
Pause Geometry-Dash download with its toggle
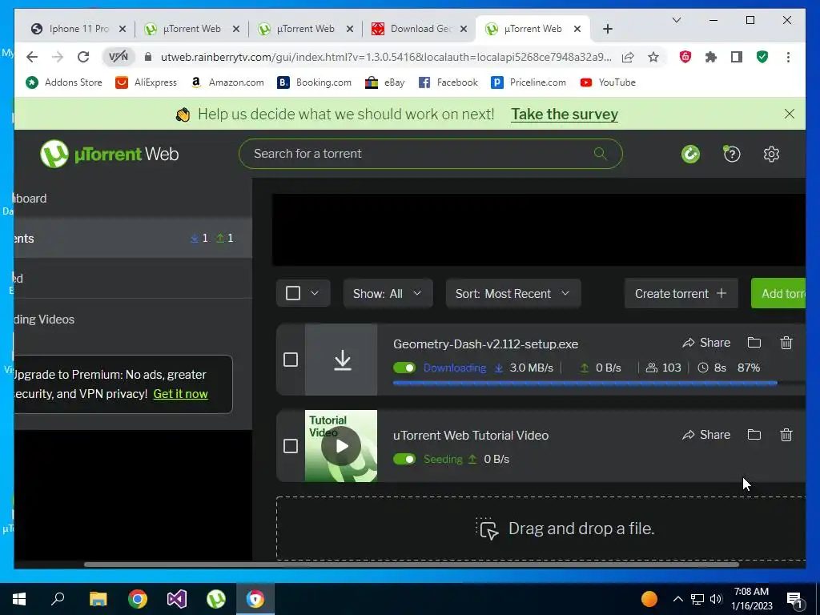[x=404, y=368]
